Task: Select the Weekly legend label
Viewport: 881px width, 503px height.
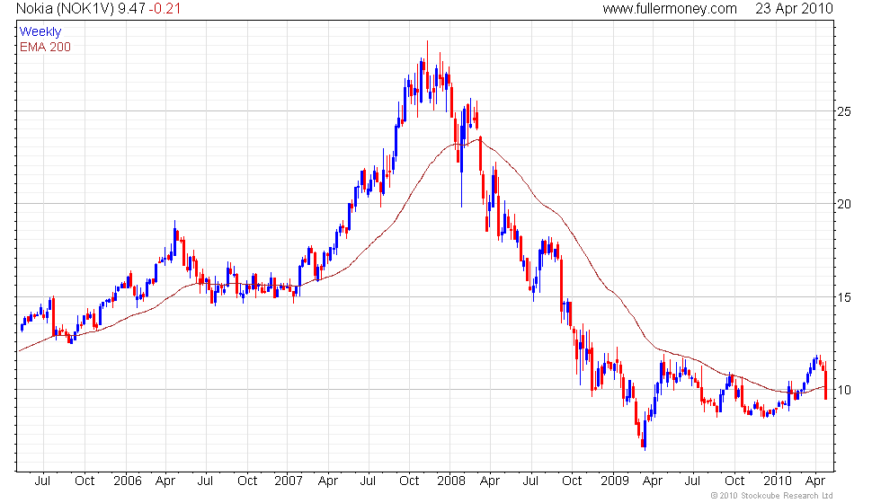Action: click(x=40, y=32)
